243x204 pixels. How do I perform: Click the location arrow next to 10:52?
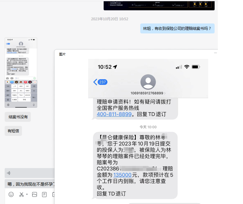coord(115,67)
